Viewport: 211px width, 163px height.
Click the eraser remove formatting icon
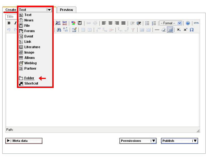click(x=164, y=30)
